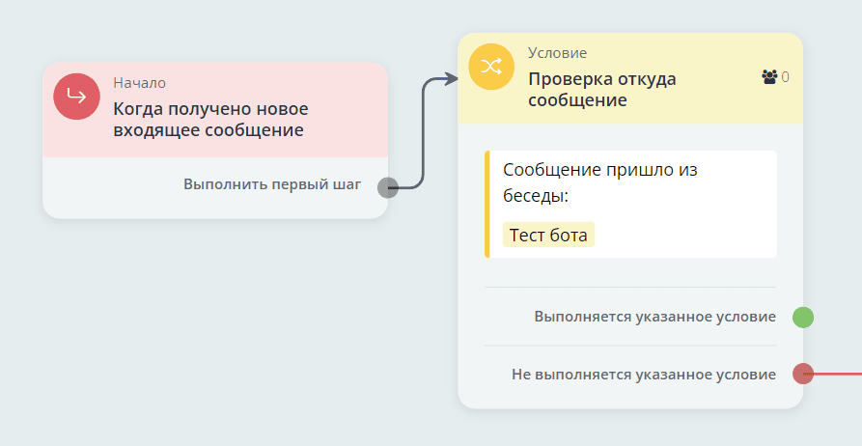Image resolution: width=862 pixels, height=446 pixels.
Task: Click the subscriber count "0" in the condition header
Action: coord(786,77)
